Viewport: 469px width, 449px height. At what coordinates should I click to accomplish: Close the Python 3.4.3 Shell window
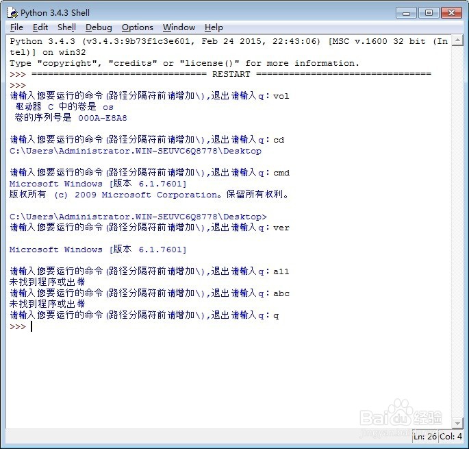pyautogui.click(x=451, y=13)
